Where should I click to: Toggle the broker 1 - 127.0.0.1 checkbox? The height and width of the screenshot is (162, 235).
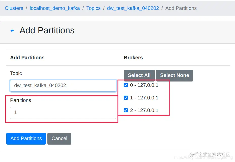(126, 98)
